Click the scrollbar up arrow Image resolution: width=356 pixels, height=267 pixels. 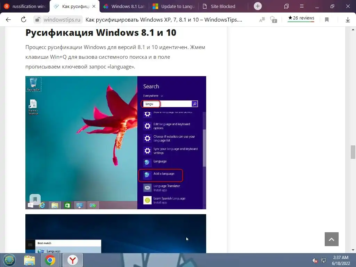coord(353,30)
